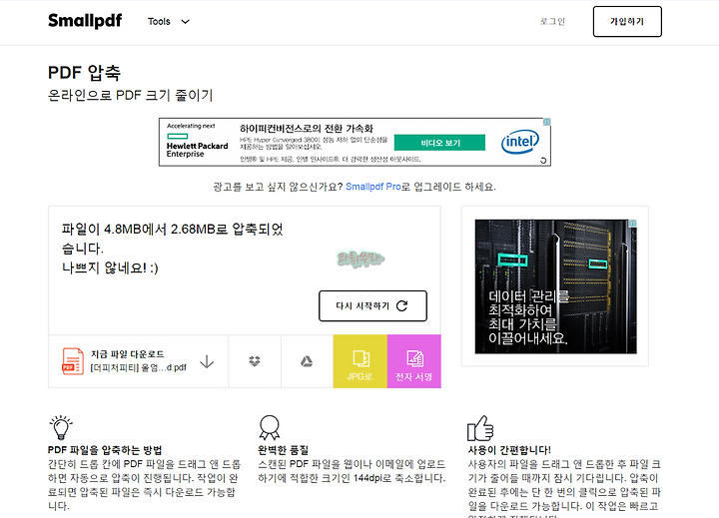Image resolution: width=719 pixels, height=518 pixels.
Task: Click the green 비디오 보기 ad button
Action: (439, 143)
